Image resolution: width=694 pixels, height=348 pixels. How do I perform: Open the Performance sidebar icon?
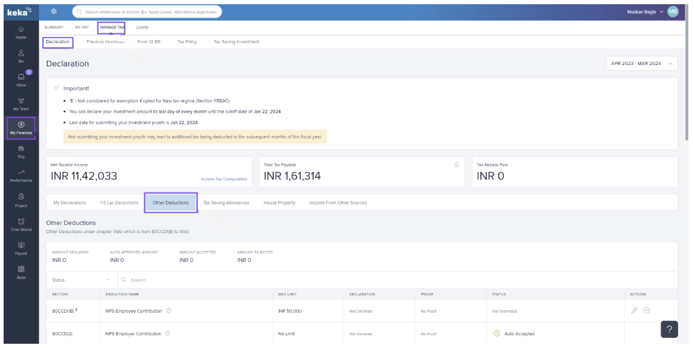coord(21,174)
